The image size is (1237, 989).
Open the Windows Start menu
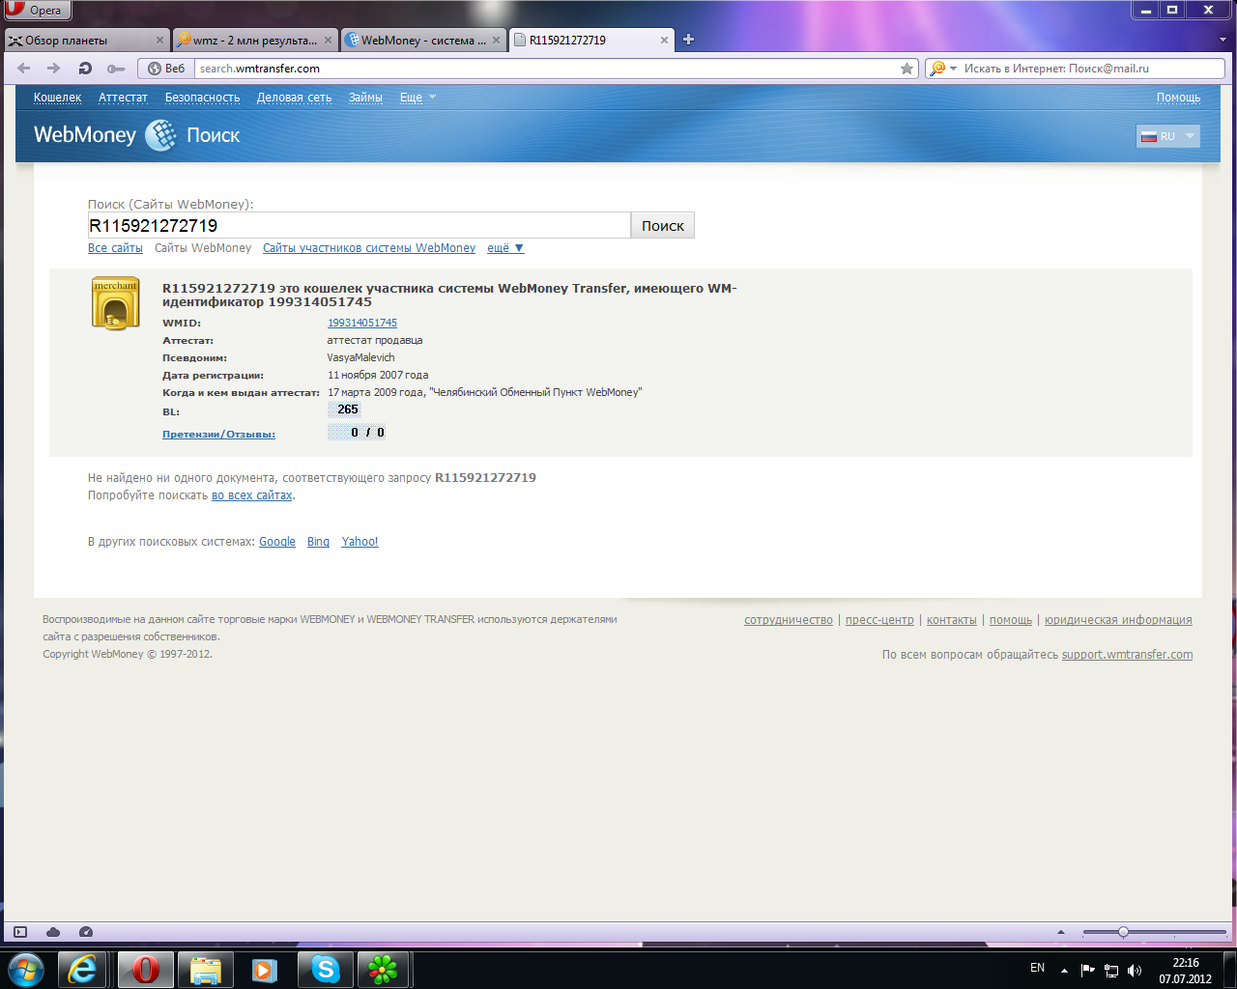[26, 969]
